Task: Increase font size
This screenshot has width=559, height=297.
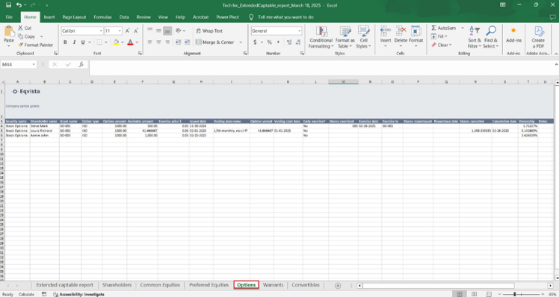Action: coord(127,31)
